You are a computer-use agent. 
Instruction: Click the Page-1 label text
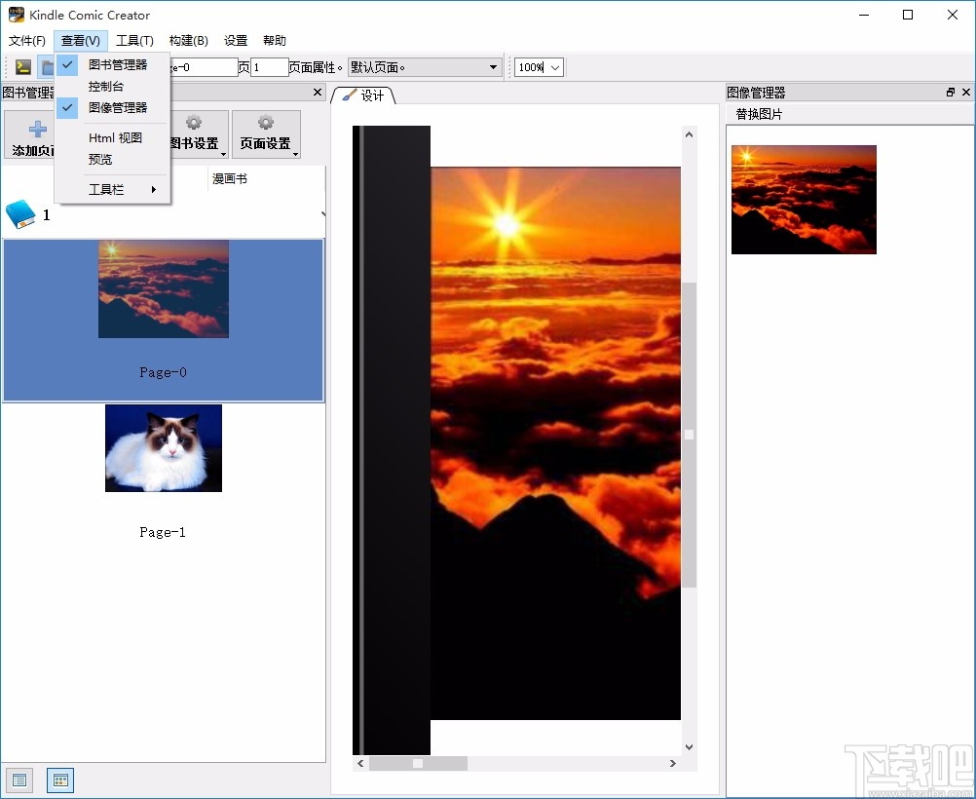(x=163, y=532)
